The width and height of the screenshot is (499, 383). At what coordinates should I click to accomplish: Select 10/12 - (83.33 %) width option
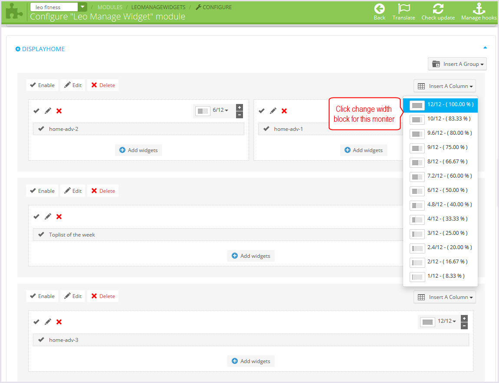(x=440, y=119)
